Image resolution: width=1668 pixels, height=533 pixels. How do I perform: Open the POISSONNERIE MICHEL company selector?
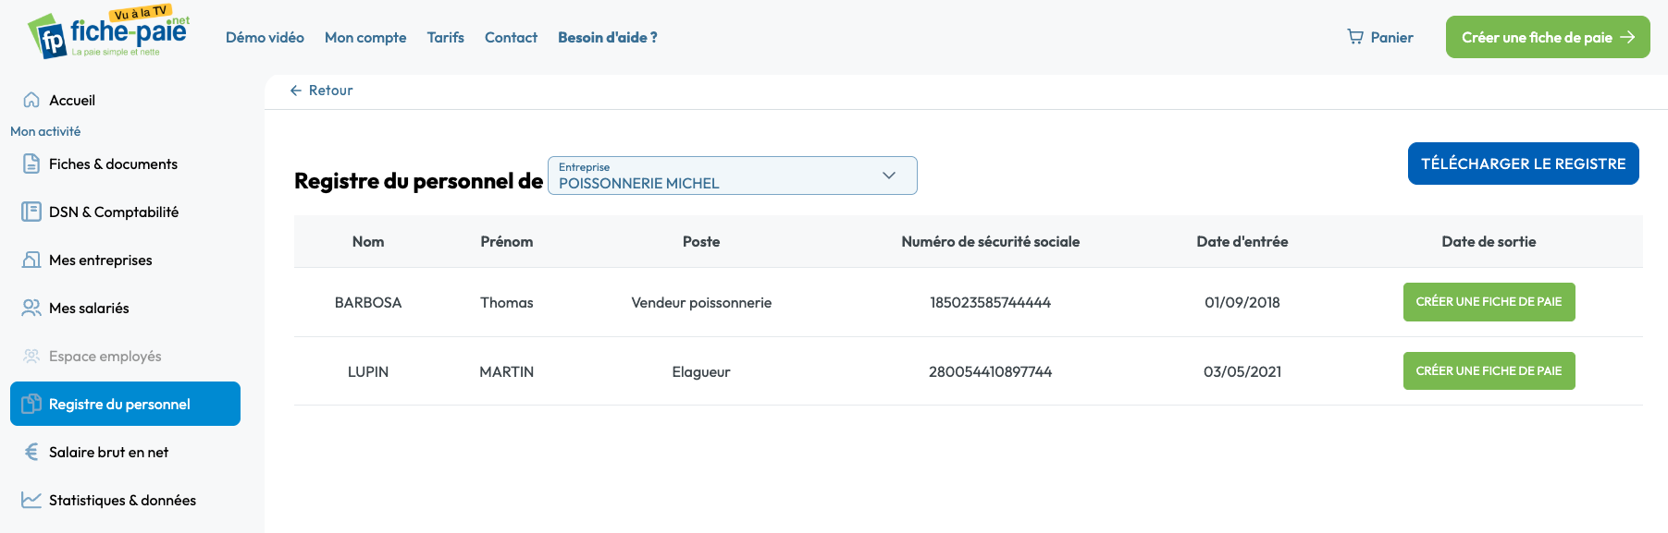(x=733, y=176)
